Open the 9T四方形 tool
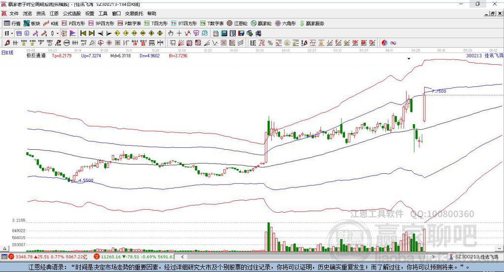Image resolution: width=504 pixels, height=272 pixels. [x=184, y=24]
